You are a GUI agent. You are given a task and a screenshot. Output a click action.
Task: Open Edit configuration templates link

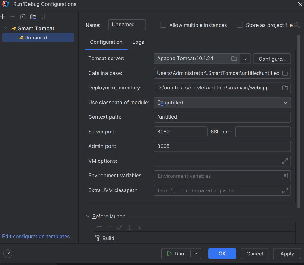(38, 236)
